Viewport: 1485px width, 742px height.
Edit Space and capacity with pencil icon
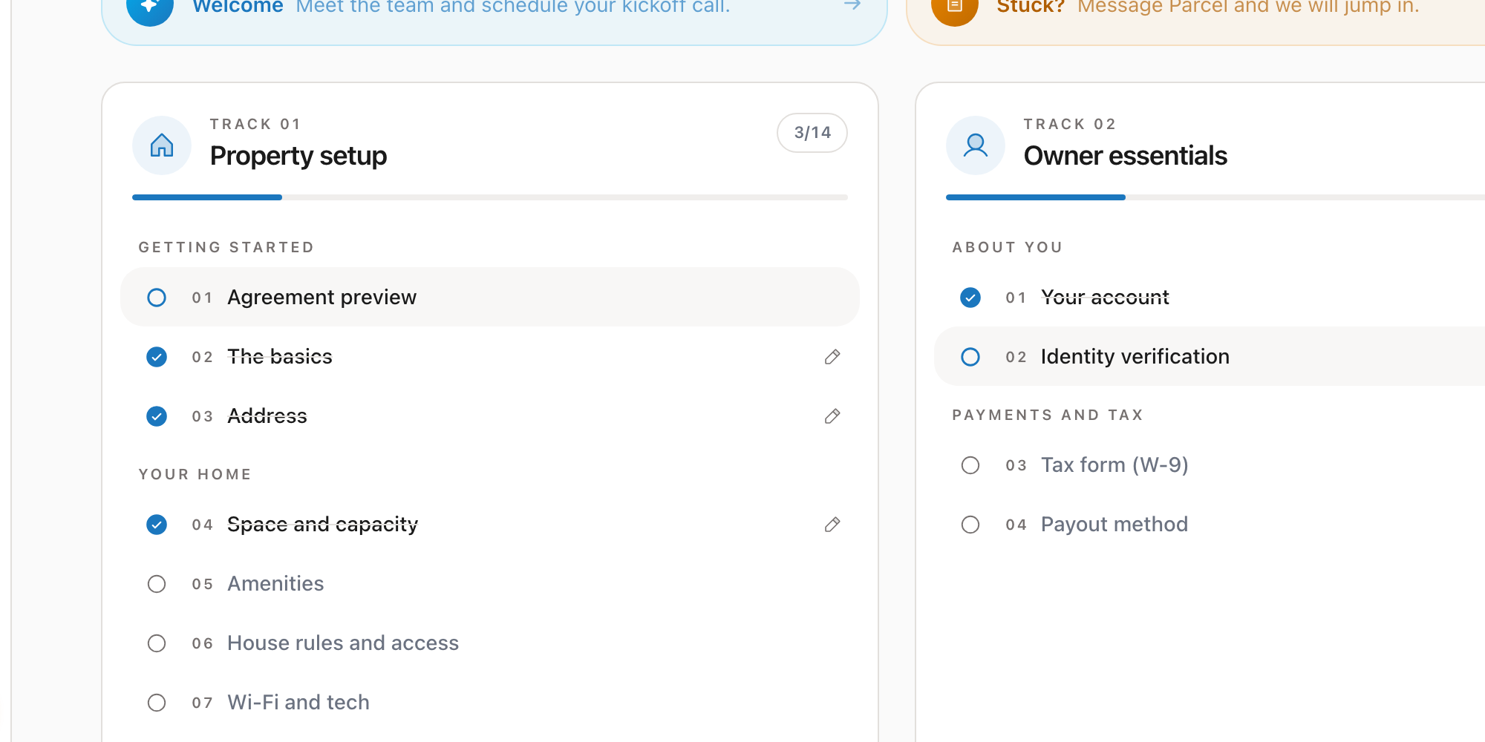pyautogui.click(x=832, y=525)
